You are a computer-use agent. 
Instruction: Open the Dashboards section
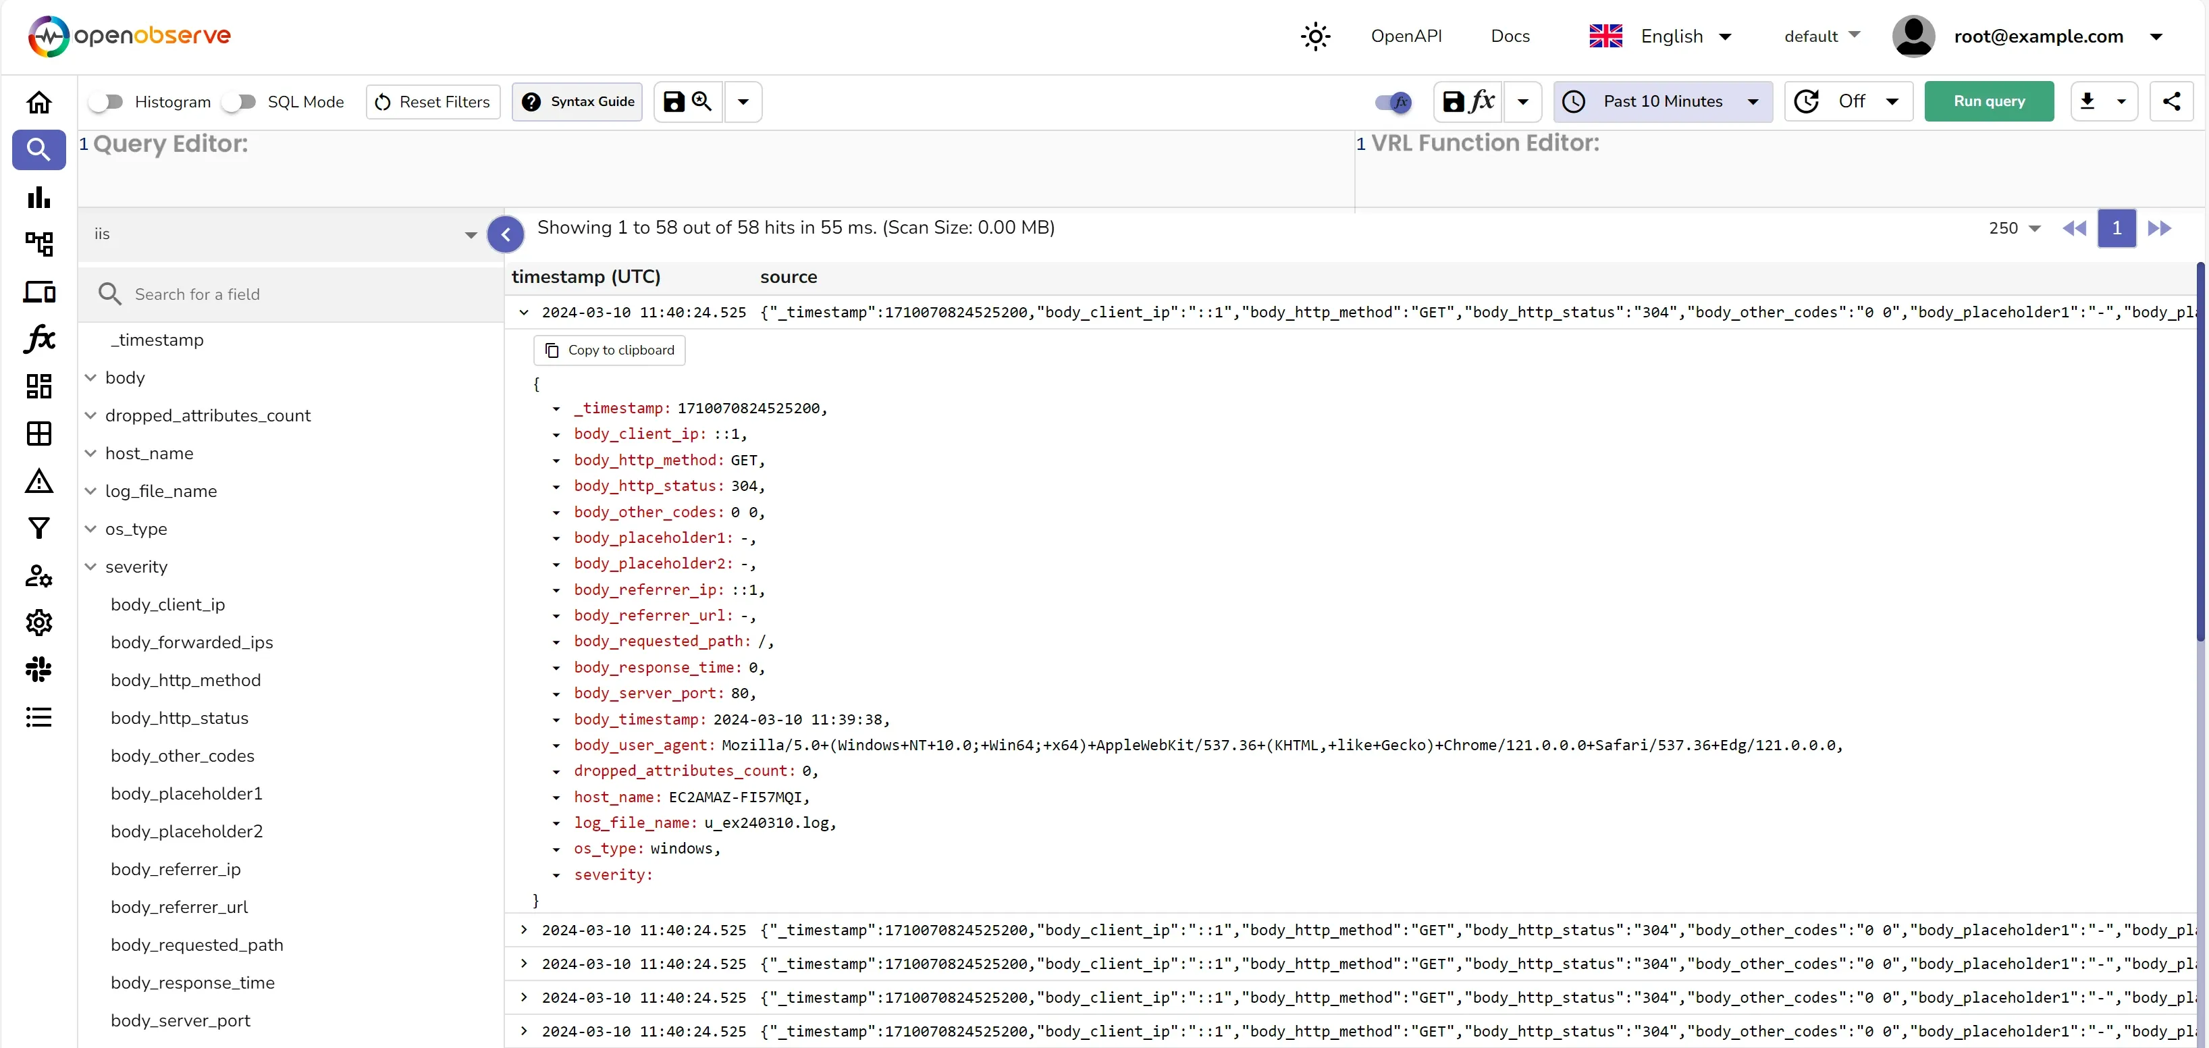[x=38, y=386]
